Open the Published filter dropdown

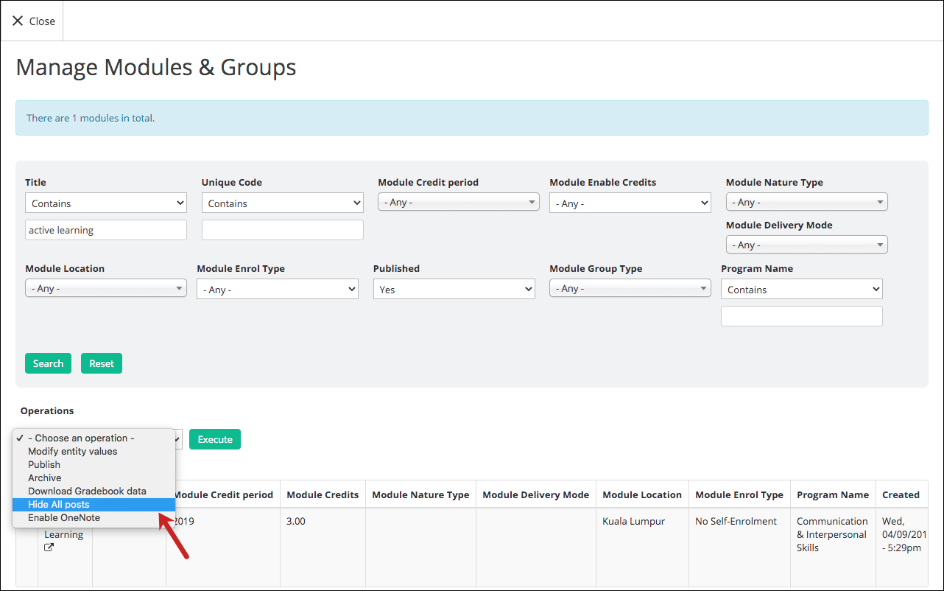point(454,290)
